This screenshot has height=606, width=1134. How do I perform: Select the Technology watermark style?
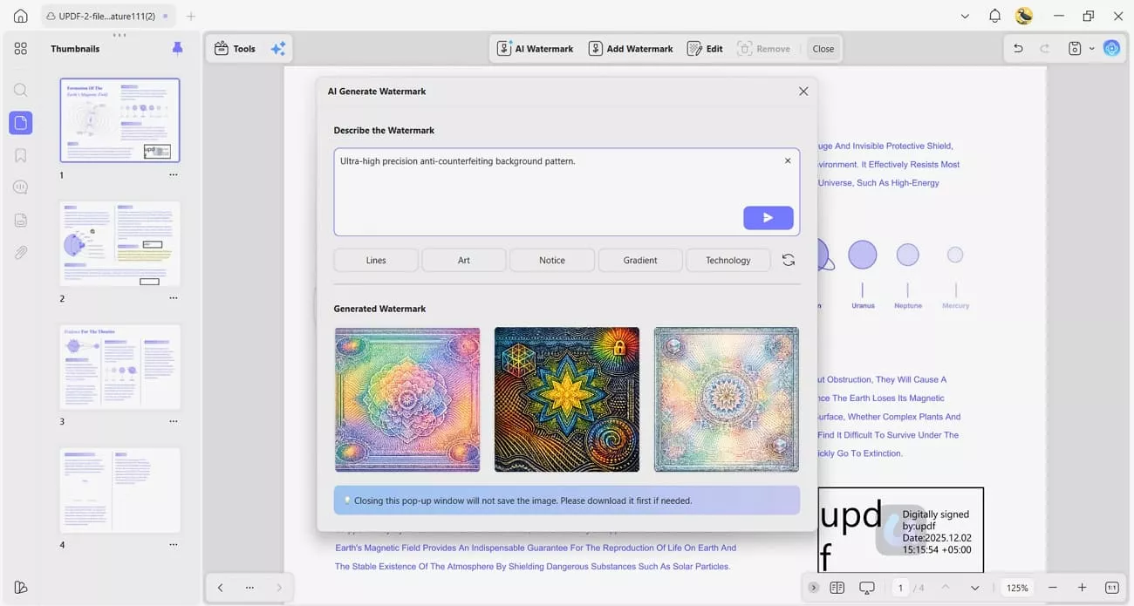(728, 259)
